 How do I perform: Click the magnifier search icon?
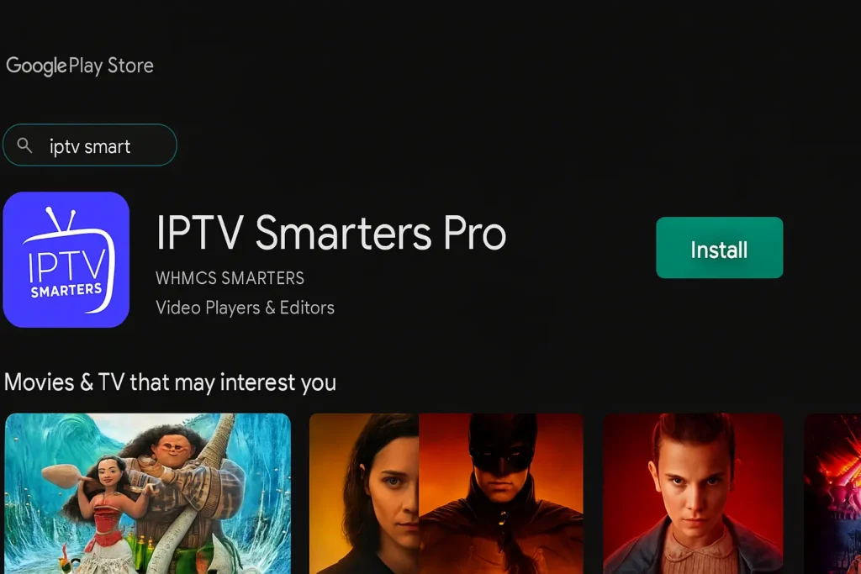(x=24, y=145)
